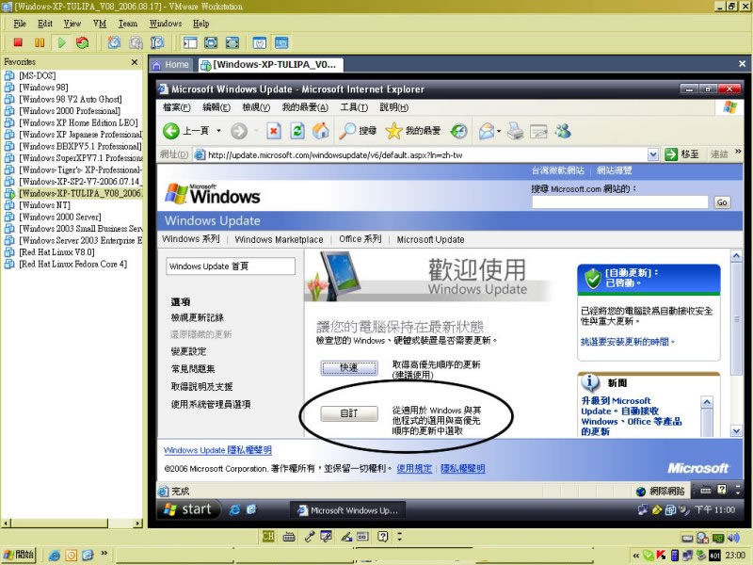Open the IE 工具(T) menu
The height and width of the screenshot is (565, 753).
(354, 107)
